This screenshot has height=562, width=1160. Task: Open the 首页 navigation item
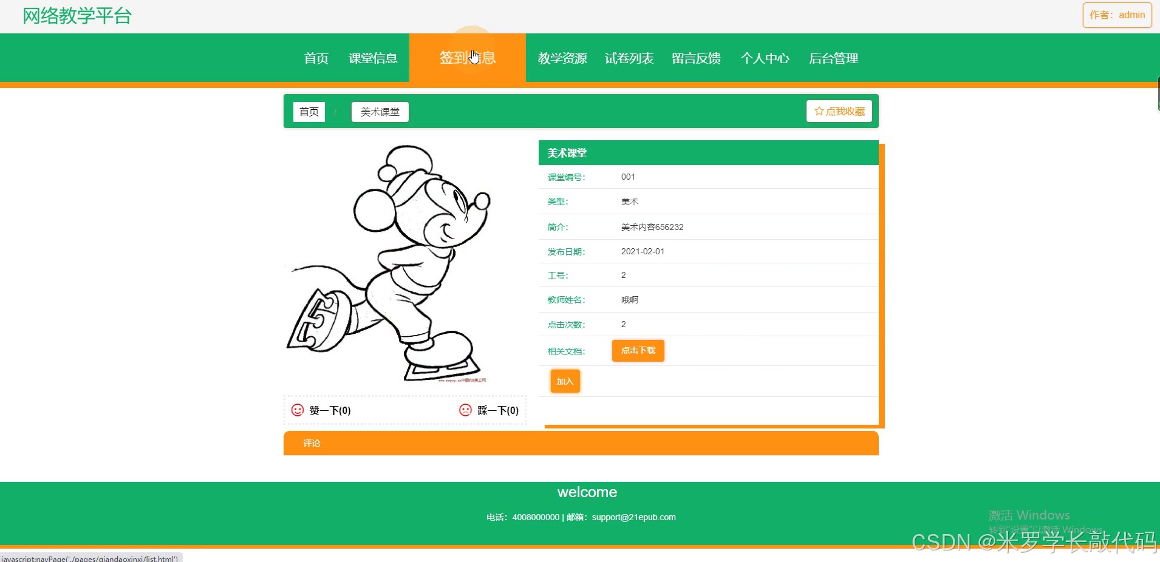tap(315, 58)
